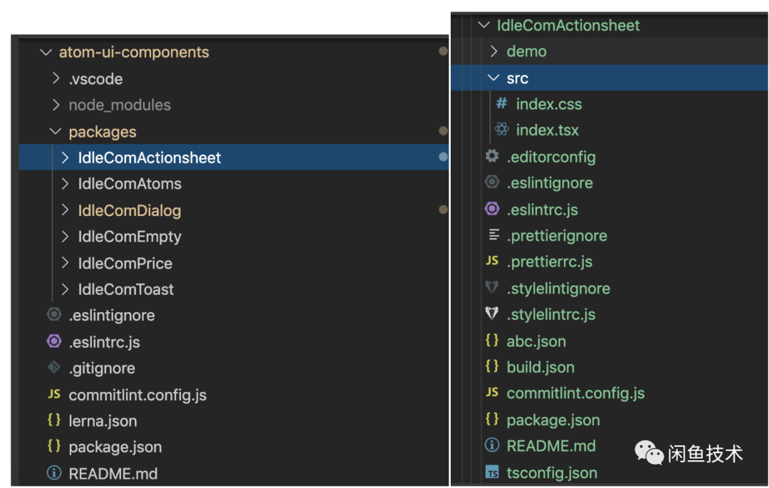The width and height of the screenshot is (769, 488).
Task: Click the git icon beside .gitignore
Action: (53, 368)
